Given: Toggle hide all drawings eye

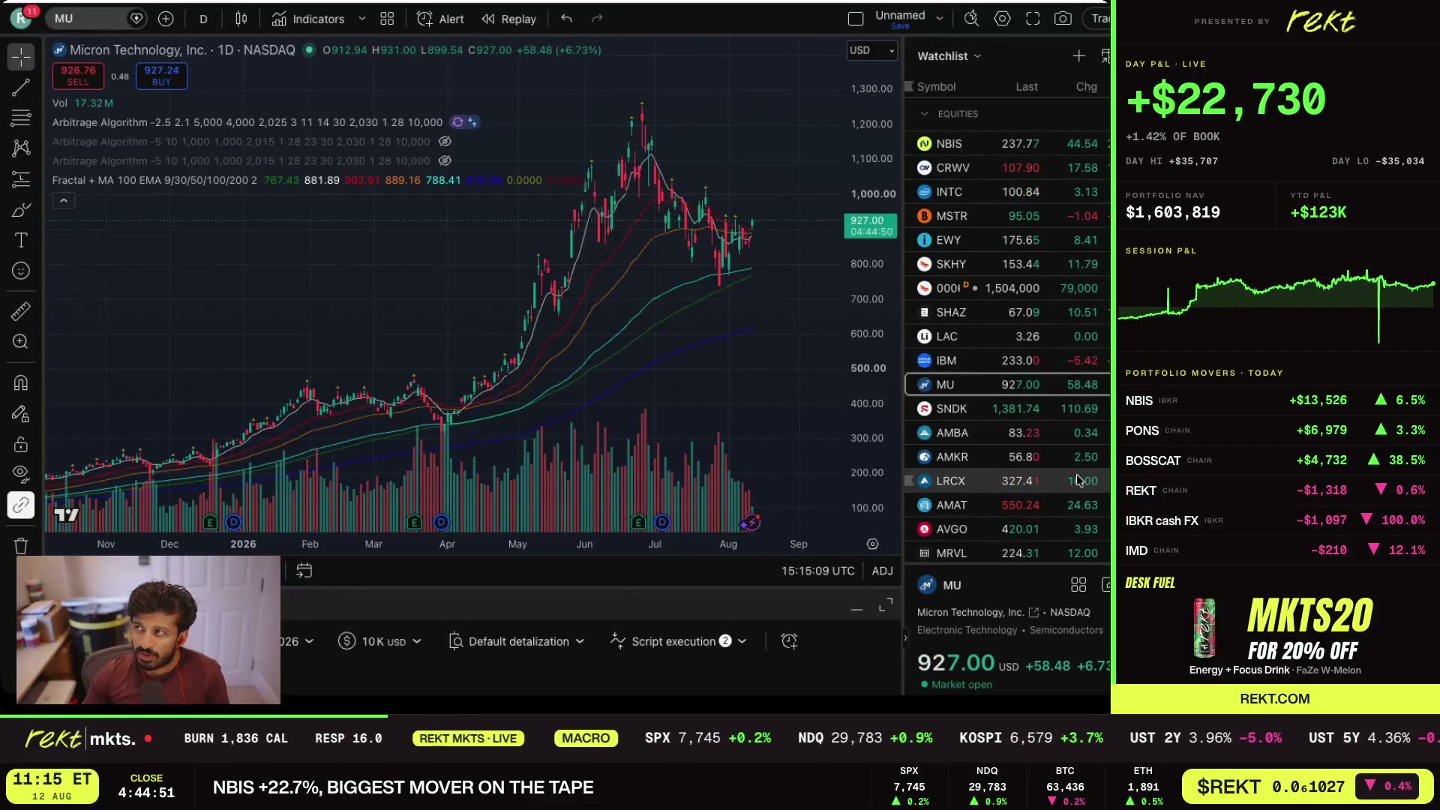Looking at the screenshot, I should click(x=21, y=474).
